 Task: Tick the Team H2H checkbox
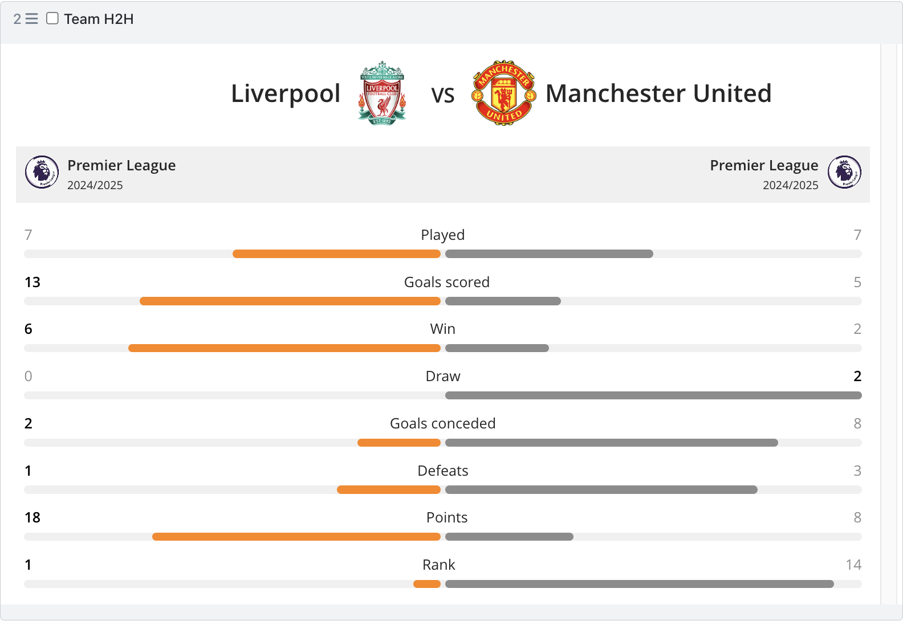tap(52, 18)
